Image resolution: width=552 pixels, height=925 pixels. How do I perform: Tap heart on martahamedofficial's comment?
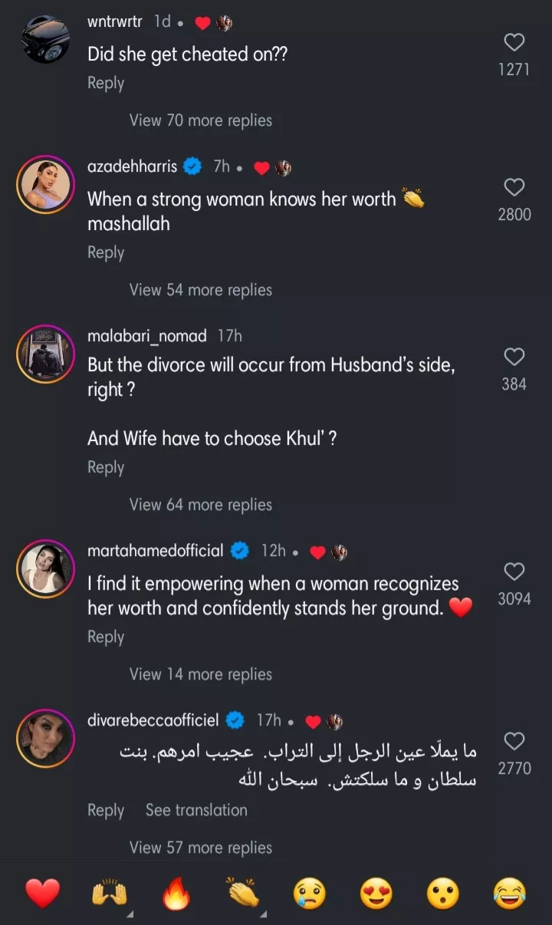click(514, 571)
